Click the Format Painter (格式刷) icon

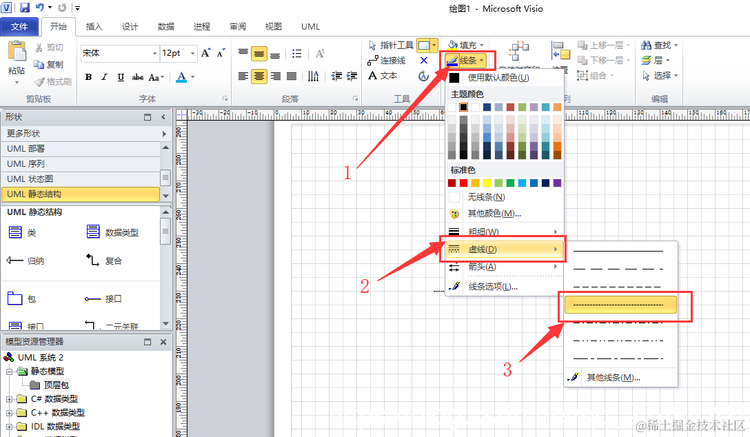click(x=39, y=82)
